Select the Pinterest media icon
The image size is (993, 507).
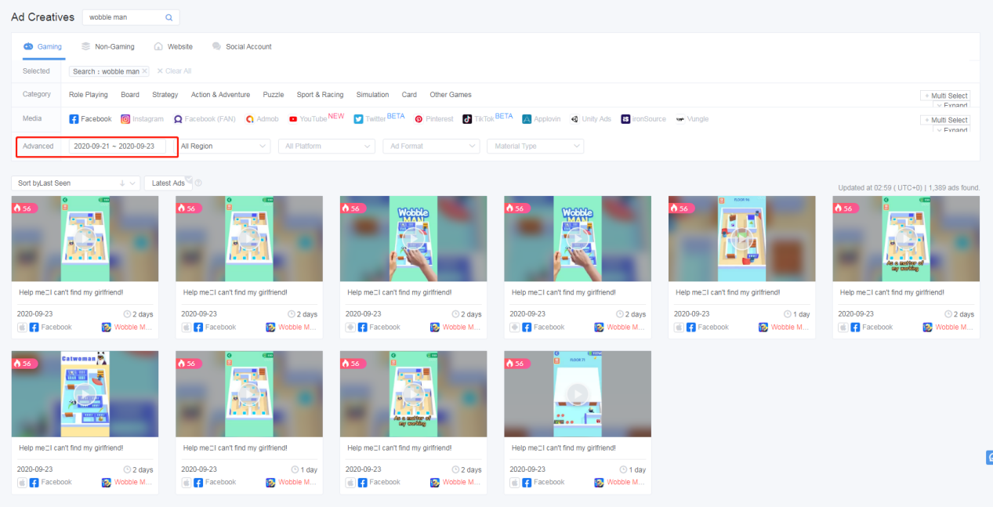434,119
